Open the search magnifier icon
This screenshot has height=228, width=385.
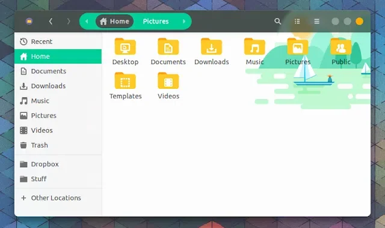278,22
